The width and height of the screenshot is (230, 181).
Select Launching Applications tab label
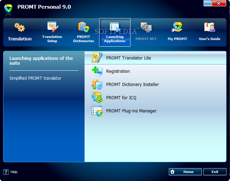115,39
